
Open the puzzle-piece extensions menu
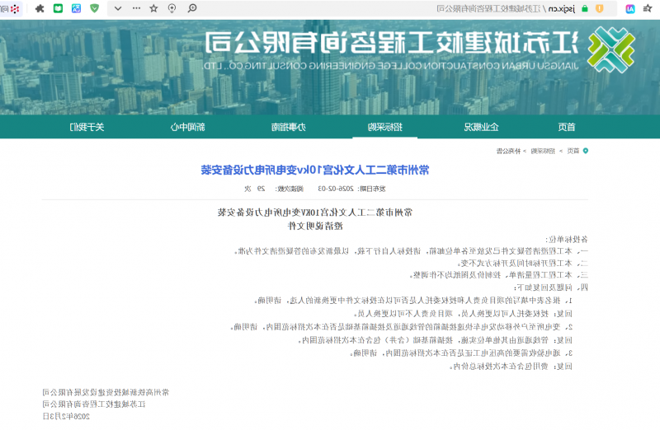point(40,8)
